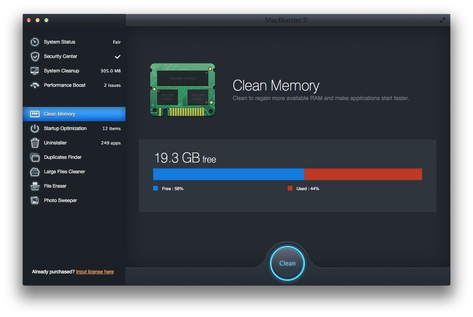473x317 pixels.
Task: Click the System Cleanup monitor icon
Action: click(35, 71)
